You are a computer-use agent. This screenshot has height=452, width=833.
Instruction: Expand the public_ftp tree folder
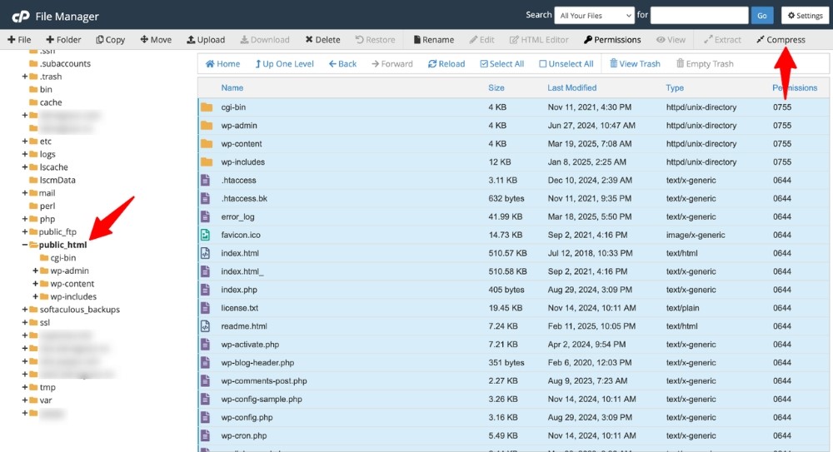[24, 231]
